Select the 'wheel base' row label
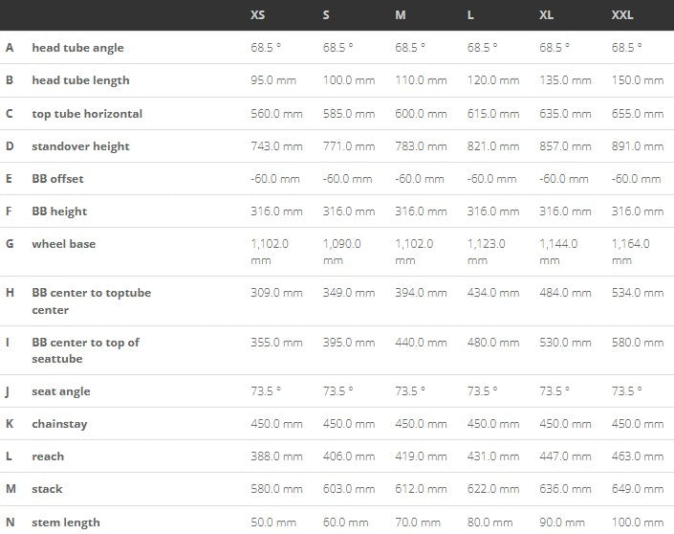 click(x=63, y=244)
